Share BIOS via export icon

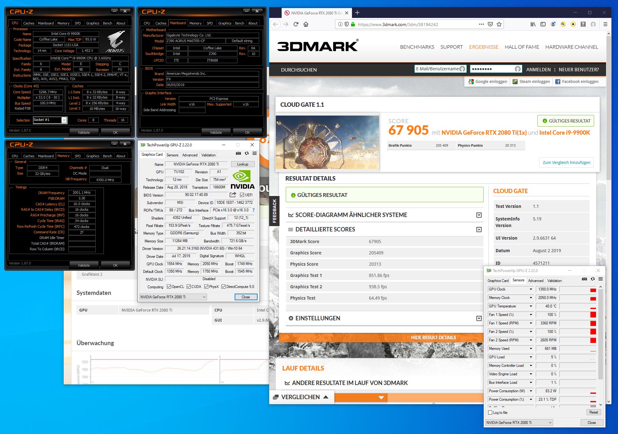pyautogui.click(x=233, y=195)
